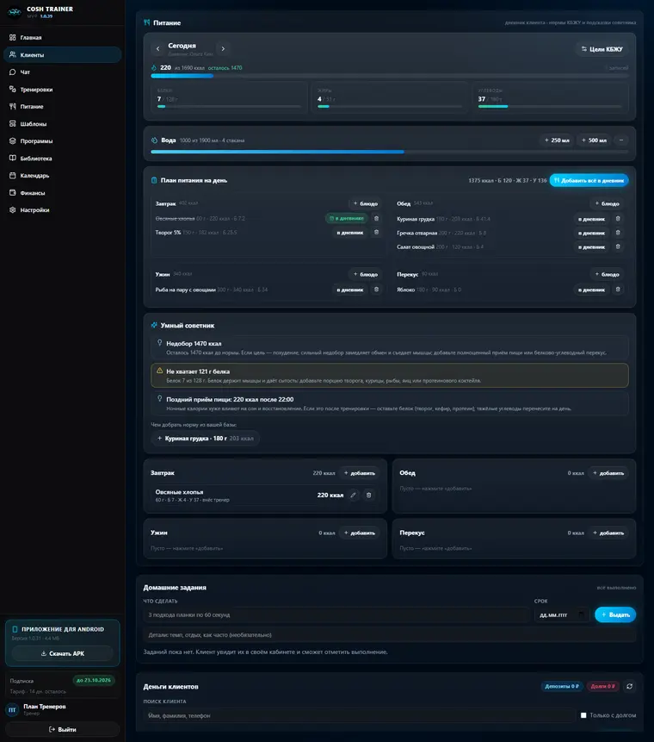Add Салат овощной в дневник
The image size is (654, 742).
click(591, 247)
